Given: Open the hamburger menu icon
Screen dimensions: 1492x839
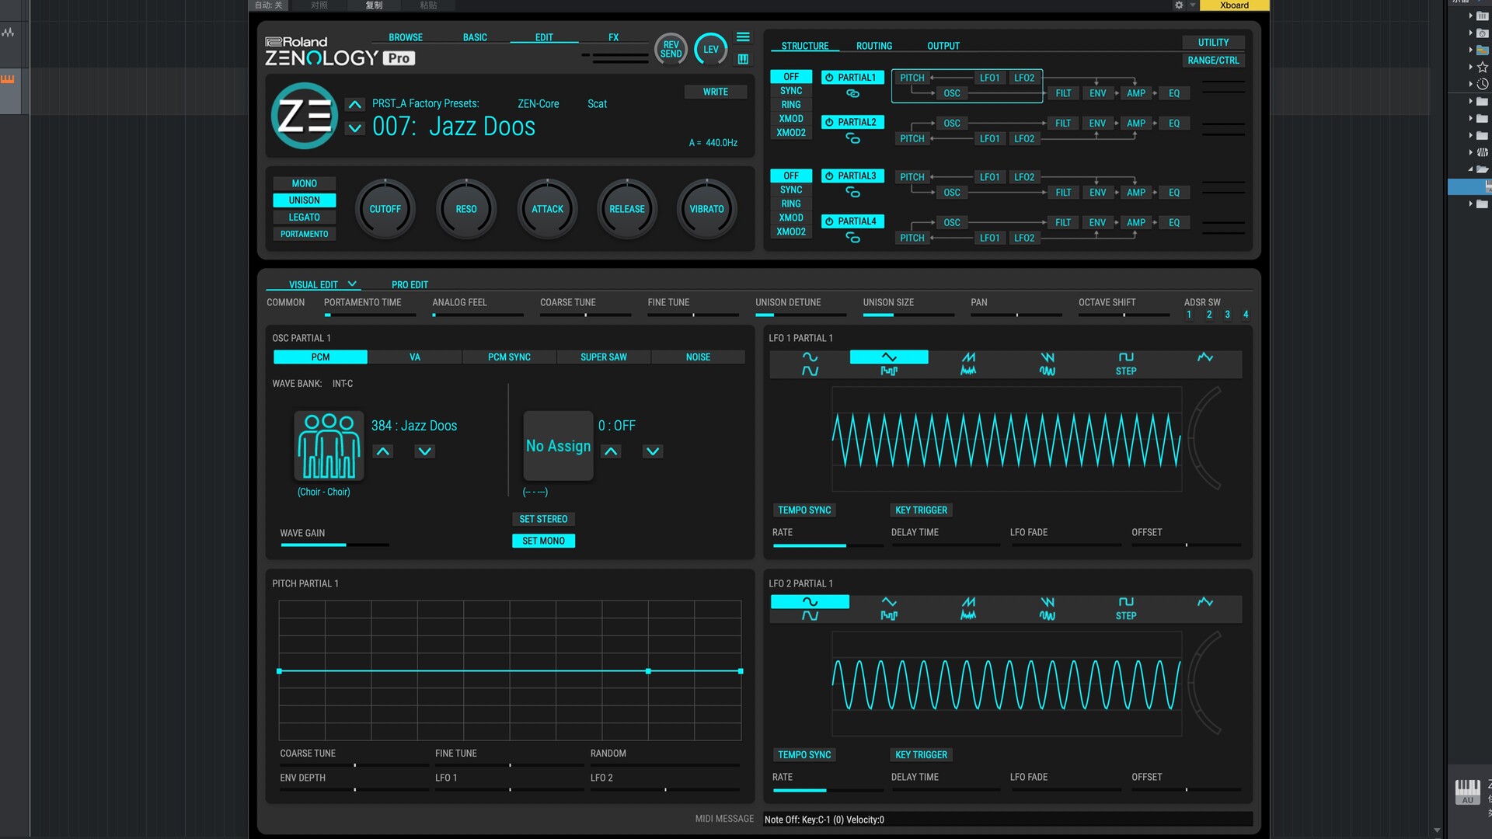Looking at the screenshot, I should (743, 37).
